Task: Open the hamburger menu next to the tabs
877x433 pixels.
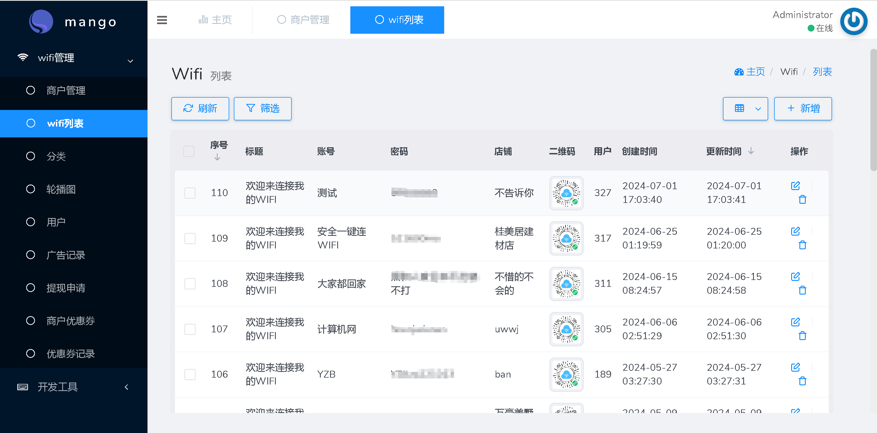Action: click(x=161, y=20)
